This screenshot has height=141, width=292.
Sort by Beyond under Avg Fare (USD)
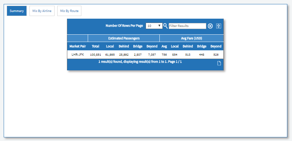pos(216,46)
